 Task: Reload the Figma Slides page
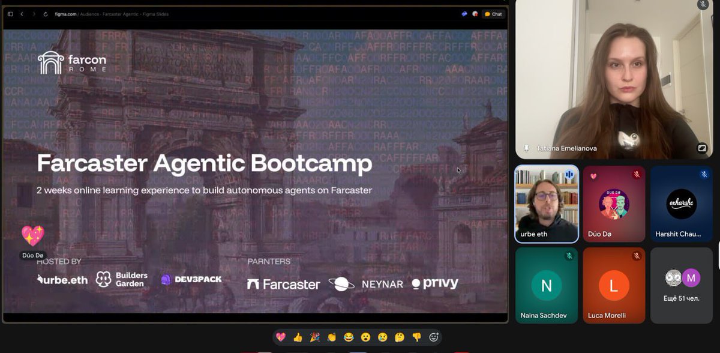[x=46, y=14]
